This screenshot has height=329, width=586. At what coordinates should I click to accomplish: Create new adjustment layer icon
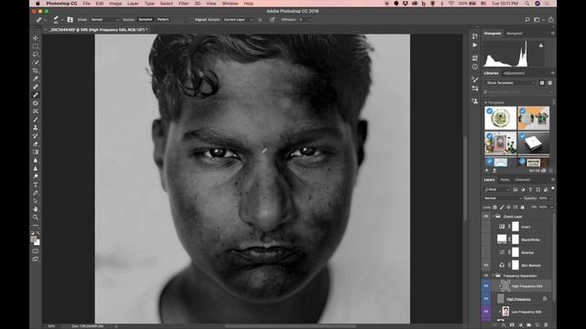tap(521, 325)
